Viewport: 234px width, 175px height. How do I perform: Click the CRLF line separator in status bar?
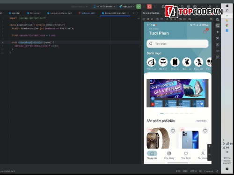click(185, 171)
